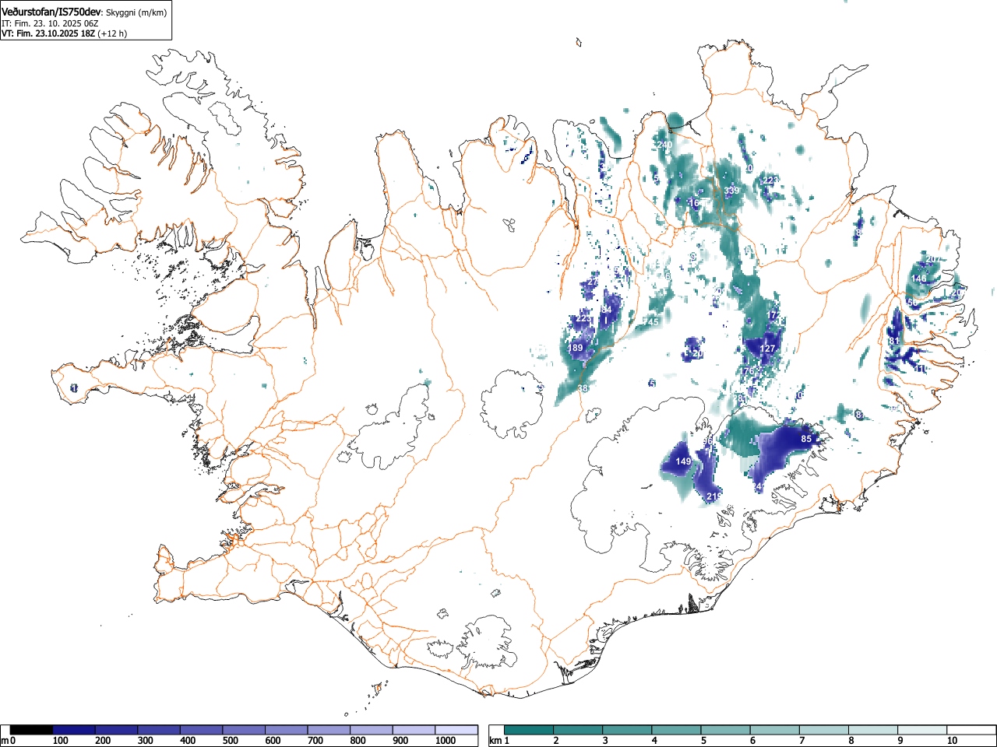Click the visibility value 240 in the north
The image size is (997, 747).
coord(664,145)
